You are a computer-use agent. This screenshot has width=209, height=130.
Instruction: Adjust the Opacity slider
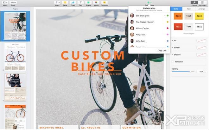pyautogui.click(x=183, y=72)
